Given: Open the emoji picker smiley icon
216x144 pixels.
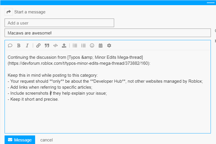Looking at the screenshot, I should coord(92,45).
